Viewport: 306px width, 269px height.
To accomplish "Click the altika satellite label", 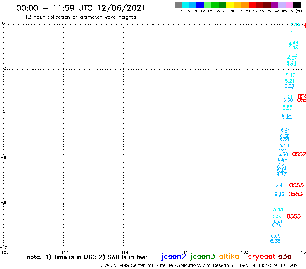I will tap(229, 257).
